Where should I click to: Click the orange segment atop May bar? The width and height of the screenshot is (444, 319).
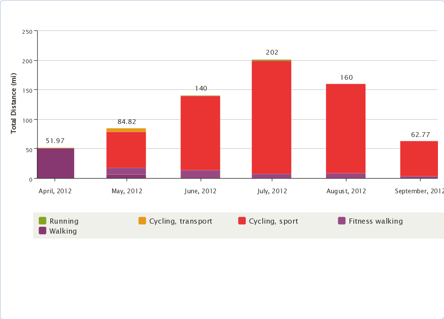[x=126, y=130]
